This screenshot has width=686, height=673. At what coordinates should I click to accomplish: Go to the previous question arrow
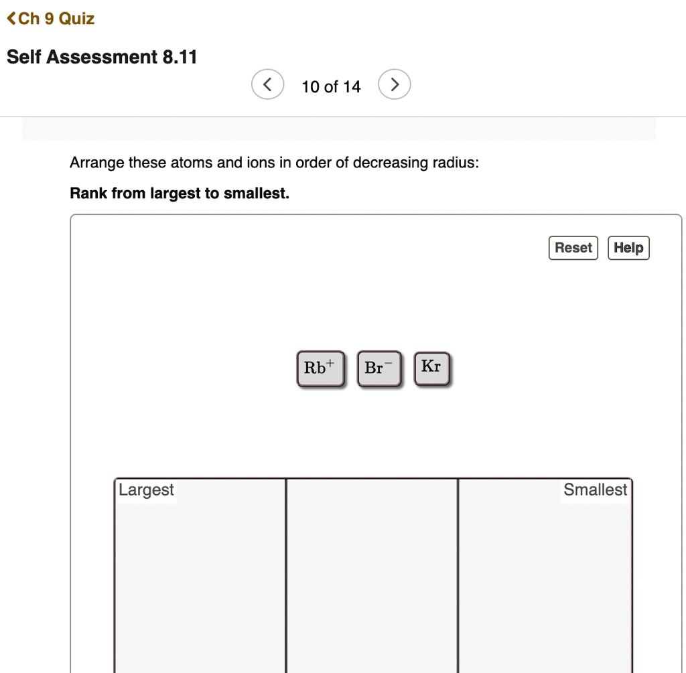(267, 85)
